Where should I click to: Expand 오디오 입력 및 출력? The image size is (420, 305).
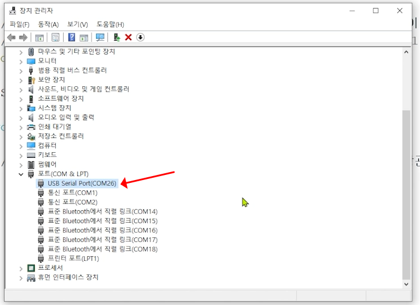point(21,118)
